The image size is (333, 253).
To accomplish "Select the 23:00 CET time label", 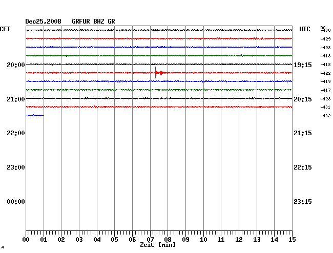I will [x=16, y=167].
